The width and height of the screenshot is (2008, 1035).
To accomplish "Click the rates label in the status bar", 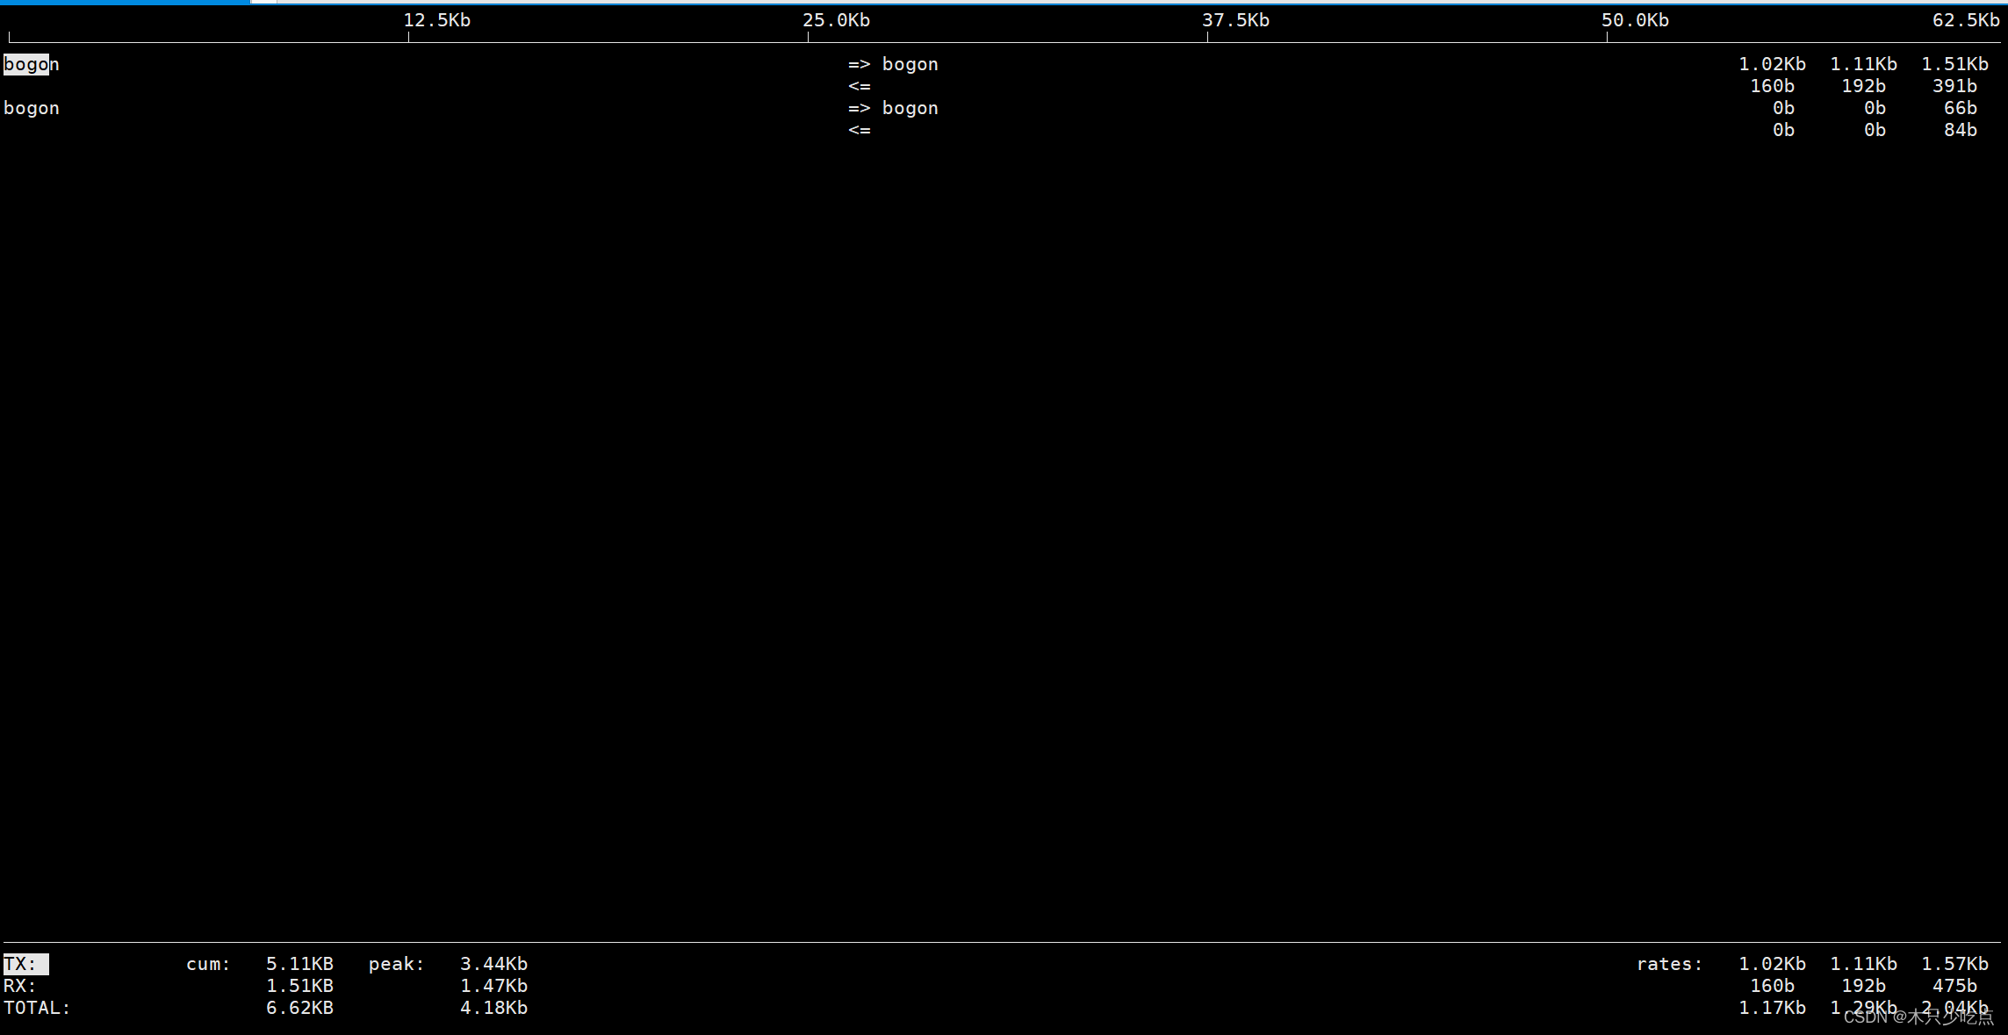I will [1669, 963].
